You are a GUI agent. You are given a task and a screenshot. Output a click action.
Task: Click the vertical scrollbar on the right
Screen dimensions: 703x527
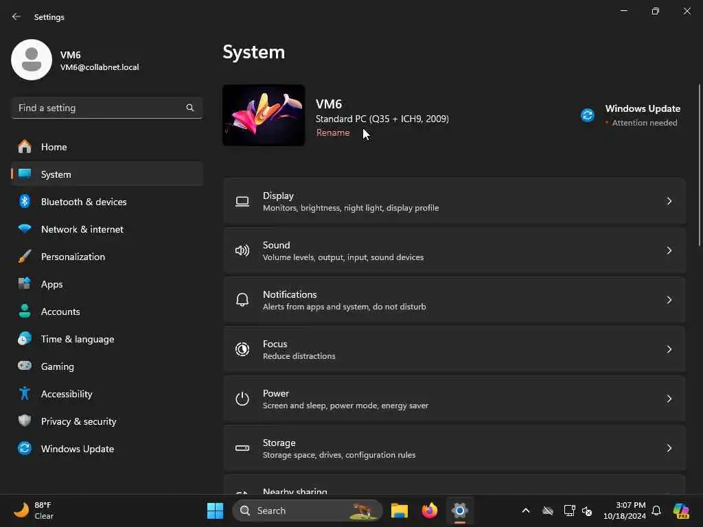coord(699,165)
